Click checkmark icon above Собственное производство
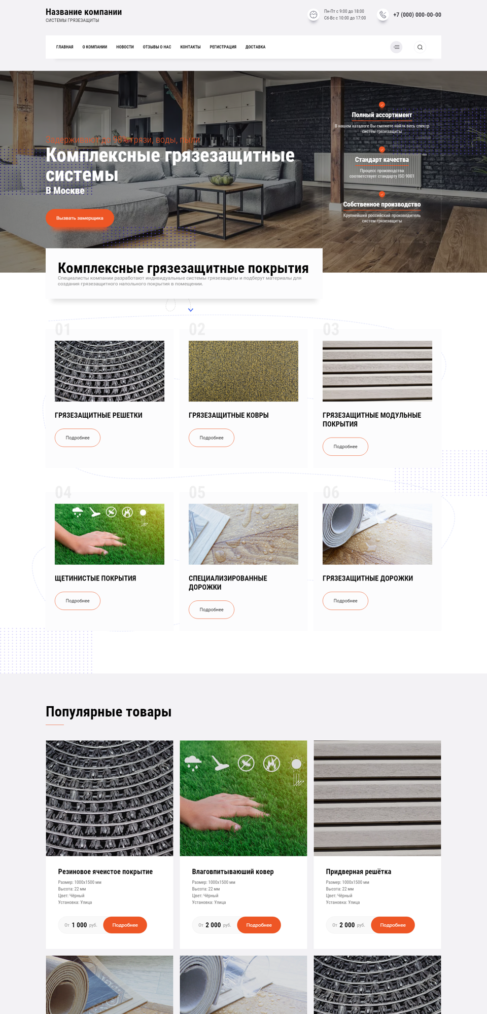The image size is (487, 1014). tap(382, 194)
